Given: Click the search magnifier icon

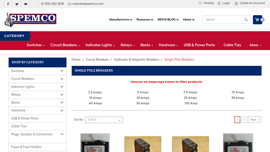Looking at the screenshot, I should click(246, 20).
